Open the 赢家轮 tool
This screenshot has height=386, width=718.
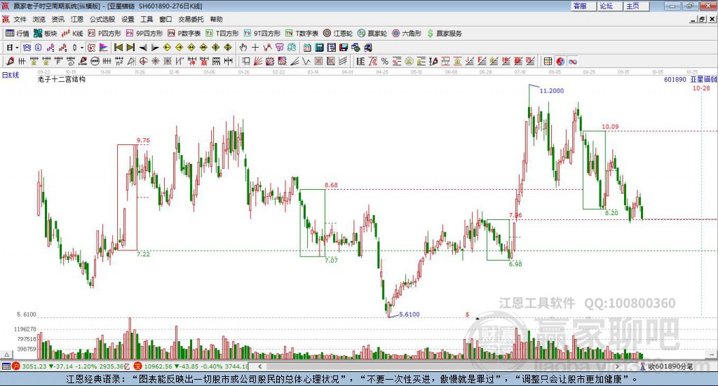click(372, 34)
